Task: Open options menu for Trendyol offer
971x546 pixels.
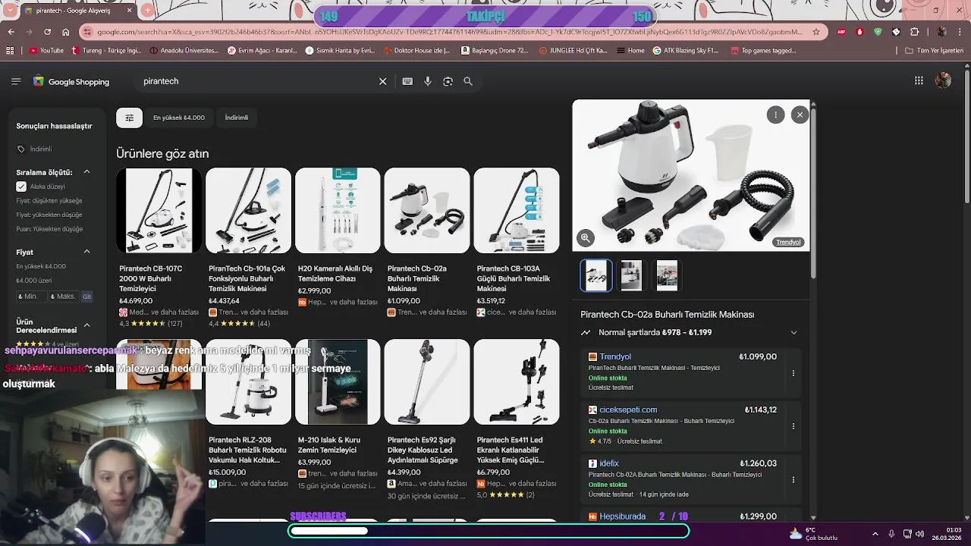Action: pos(793,373)
